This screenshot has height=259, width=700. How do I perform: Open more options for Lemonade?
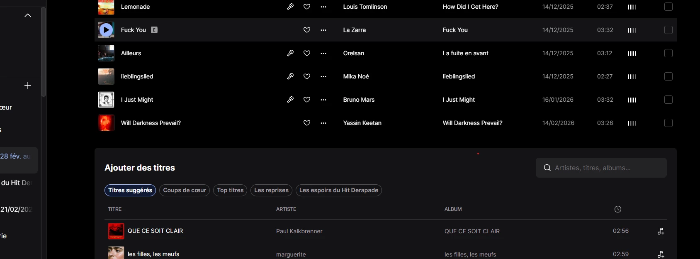coord(323,7)
